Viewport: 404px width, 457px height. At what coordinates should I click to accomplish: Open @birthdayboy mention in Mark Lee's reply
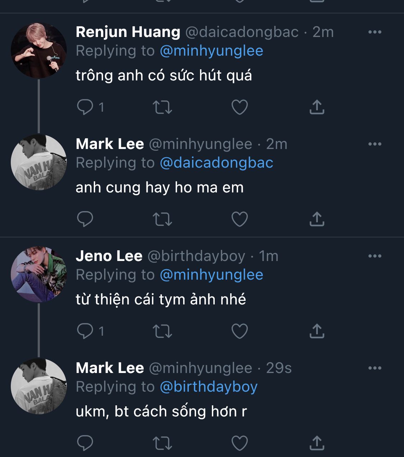coord(208,387)
